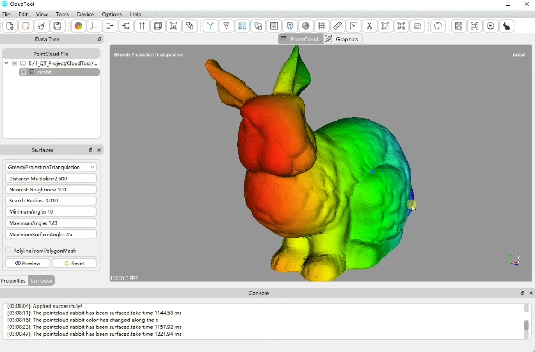535x352 pixels.
Task: Open the File menu
Action: coord(6,14)
